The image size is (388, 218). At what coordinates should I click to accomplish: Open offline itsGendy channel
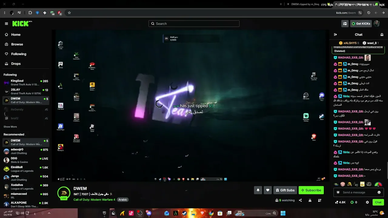coord(26,109)
